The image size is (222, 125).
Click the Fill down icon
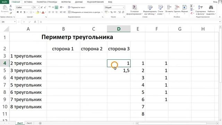(x=191, y=10)
